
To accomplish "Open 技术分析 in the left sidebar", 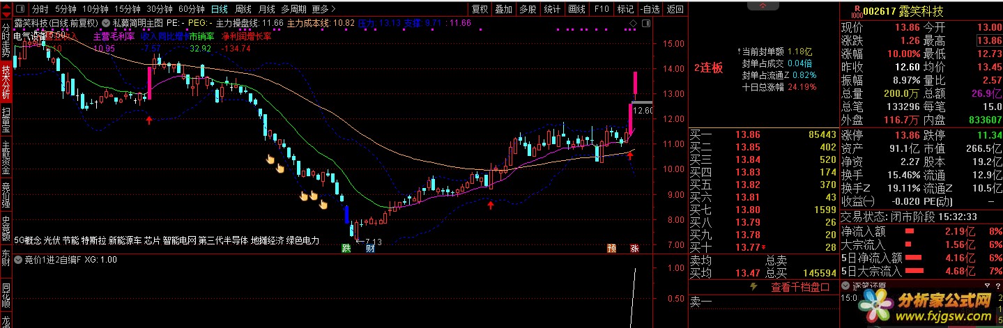I will (x=6, y=84).
